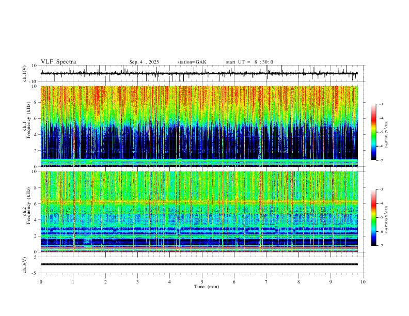Click time axis tick label '2'
This screenshot has width=409, height=316.
tap(105, 282)
